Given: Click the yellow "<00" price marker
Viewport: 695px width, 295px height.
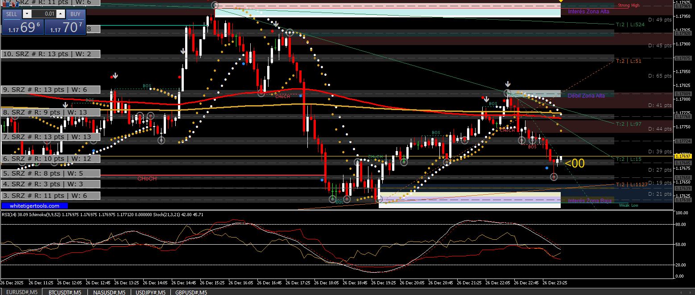Looking at the screenshot, I should pos(575,164).
